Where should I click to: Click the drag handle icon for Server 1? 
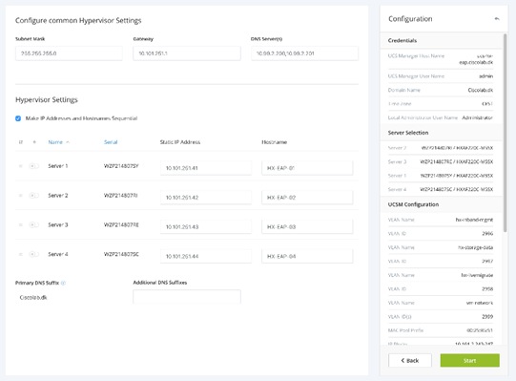(x=20, y=166)
